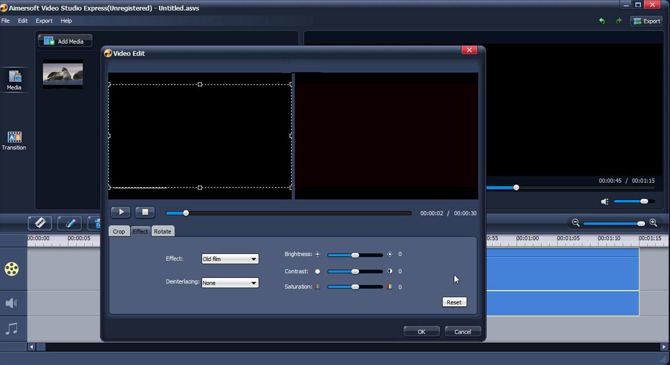Select the seal video thumbnail in Media
This screenshot has width=670, height=365.
(62, 74)
